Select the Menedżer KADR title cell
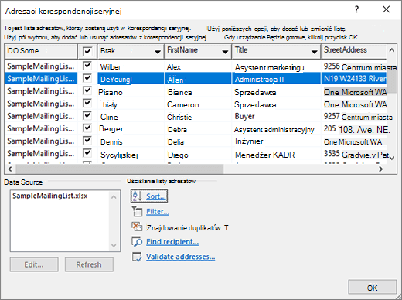This screenshot has height=300, width=402. click(276, 155)
